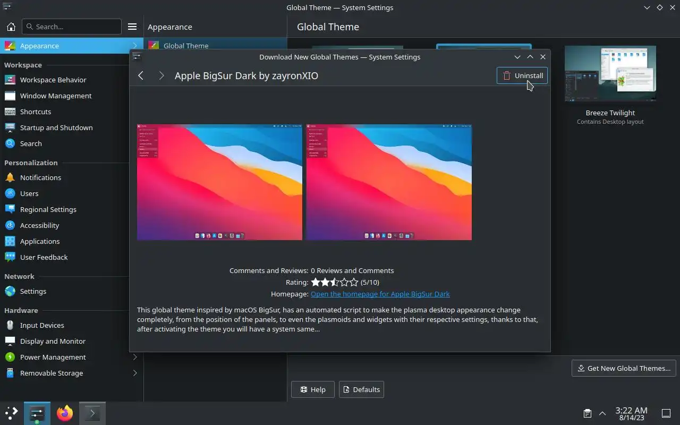Screen dimensions: 680x425
Task: Click the Notifications bell icon
Action: click(10, 177)
